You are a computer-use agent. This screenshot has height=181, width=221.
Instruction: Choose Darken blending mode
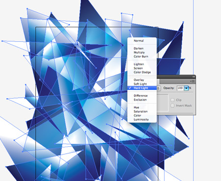click(x=138, y=49)
